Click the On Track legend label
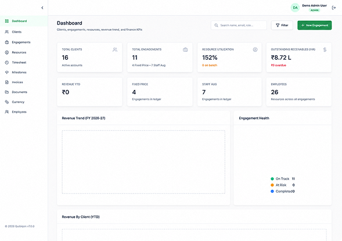The height and width of the screenshot is (241, 342). 282,179
